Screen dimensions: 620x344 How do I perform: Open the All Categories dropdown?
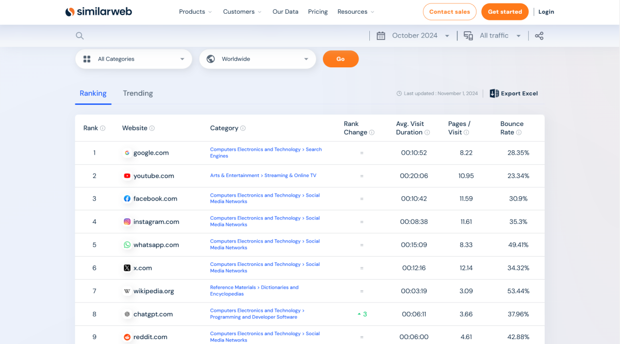(x=133, y=59)
